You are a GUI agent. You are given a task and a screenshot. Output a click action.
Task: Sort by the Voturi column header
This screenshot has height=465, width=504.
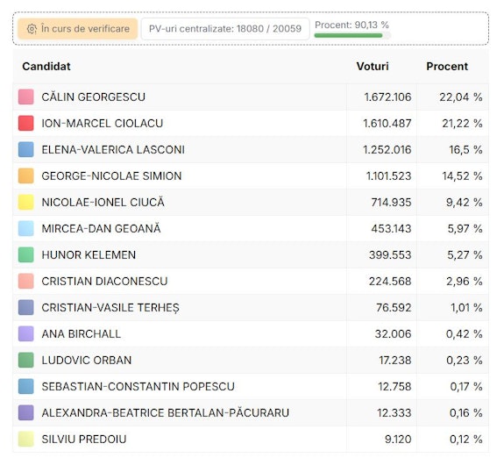tap(373, 67)
